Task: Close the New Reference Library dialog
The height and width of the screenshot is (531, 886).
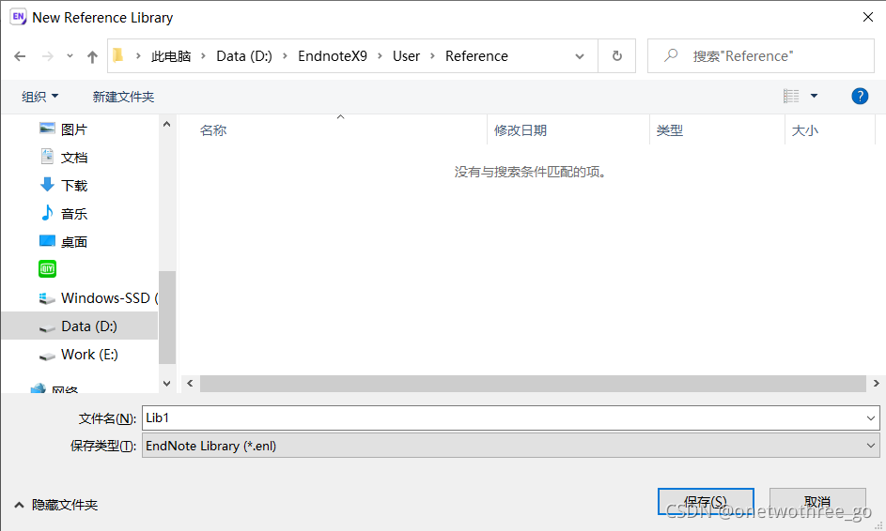Action: tap(868, 17)
